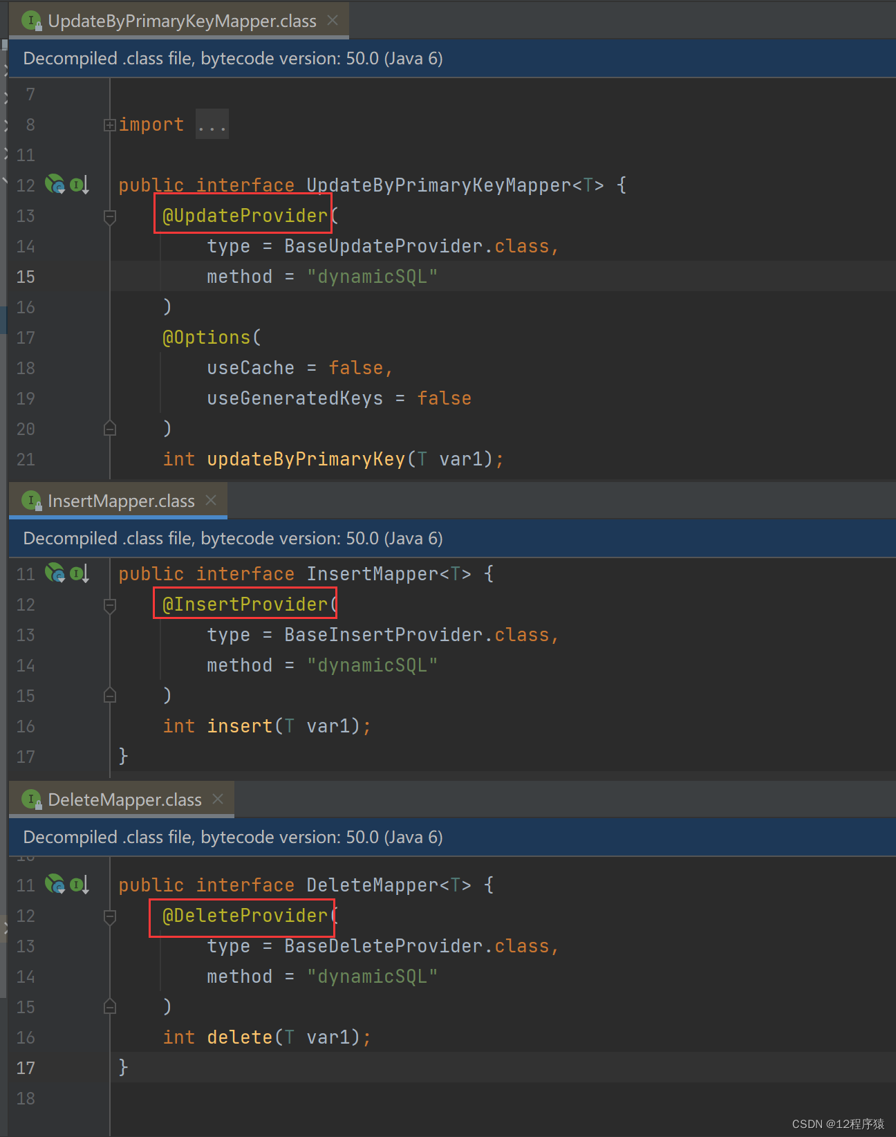Click the @UpdateProvider annotation

(x=245, y=216)
